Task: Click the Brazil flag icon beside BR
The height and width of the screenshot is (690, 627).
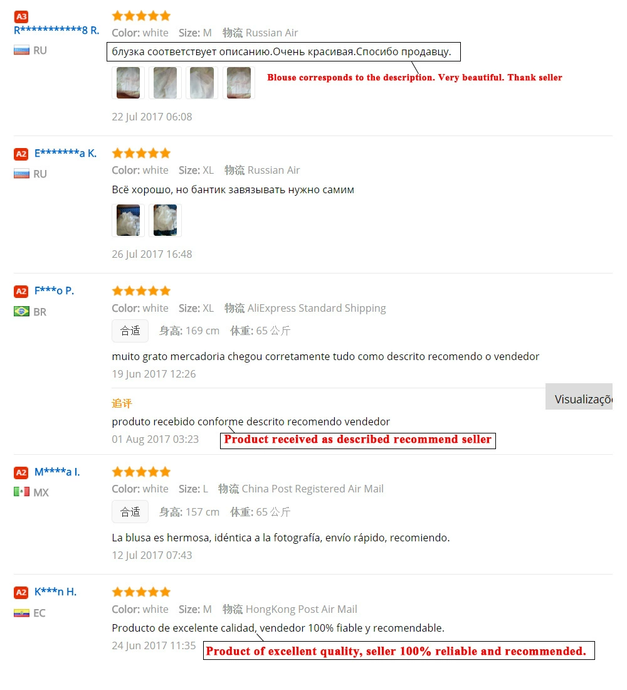Action: (x=21, y=312)
